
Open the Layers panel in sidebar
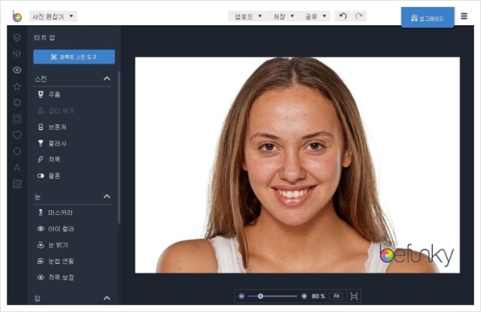[x=17, y=38]
